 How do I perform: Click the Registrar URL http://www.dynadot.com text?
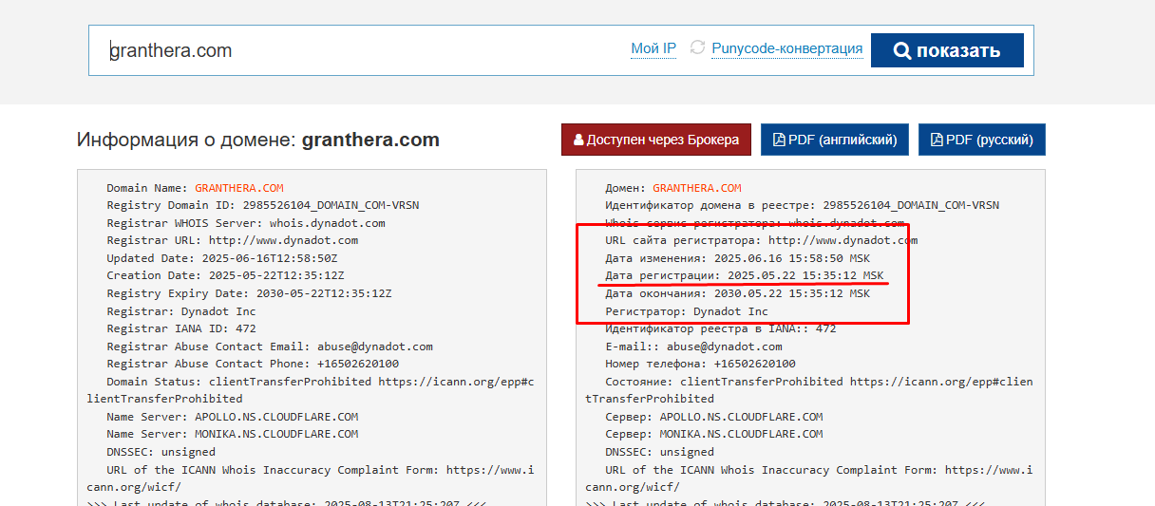283,240
